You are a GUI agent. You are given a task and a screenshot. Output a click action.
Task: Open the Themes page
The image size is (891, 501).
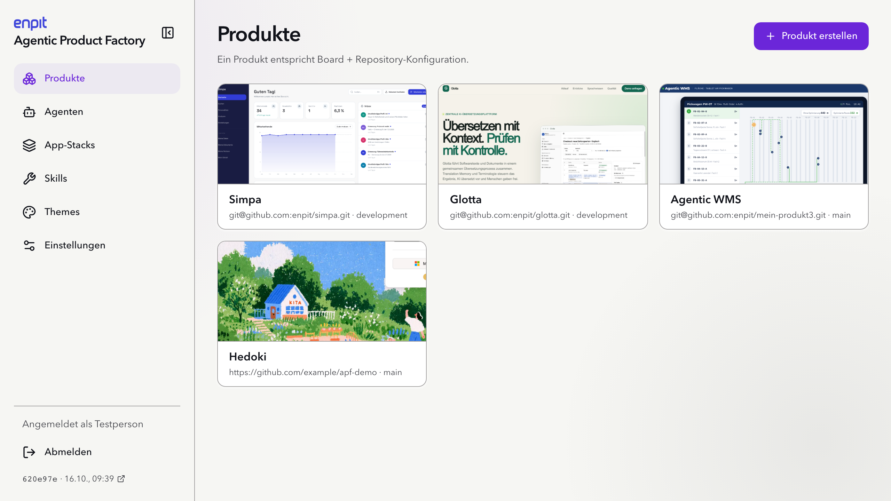[x=97, y=212]
